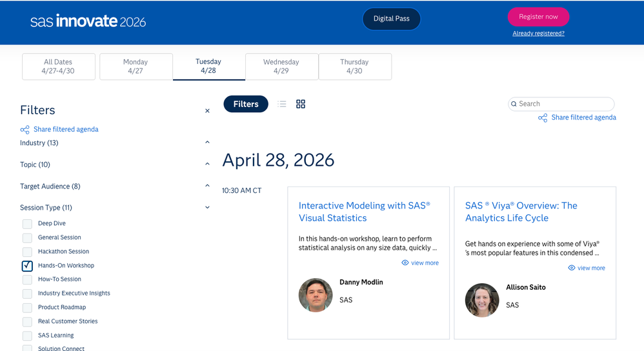Screen dimensions: 644x351
Task: Click Share filtered agenda in sidebar
Action: [66, 129]
